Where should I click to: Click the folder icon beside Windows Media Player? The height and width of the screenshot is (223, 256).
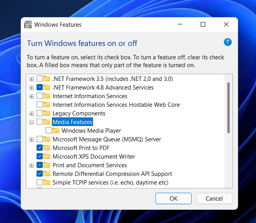(56, 131)
